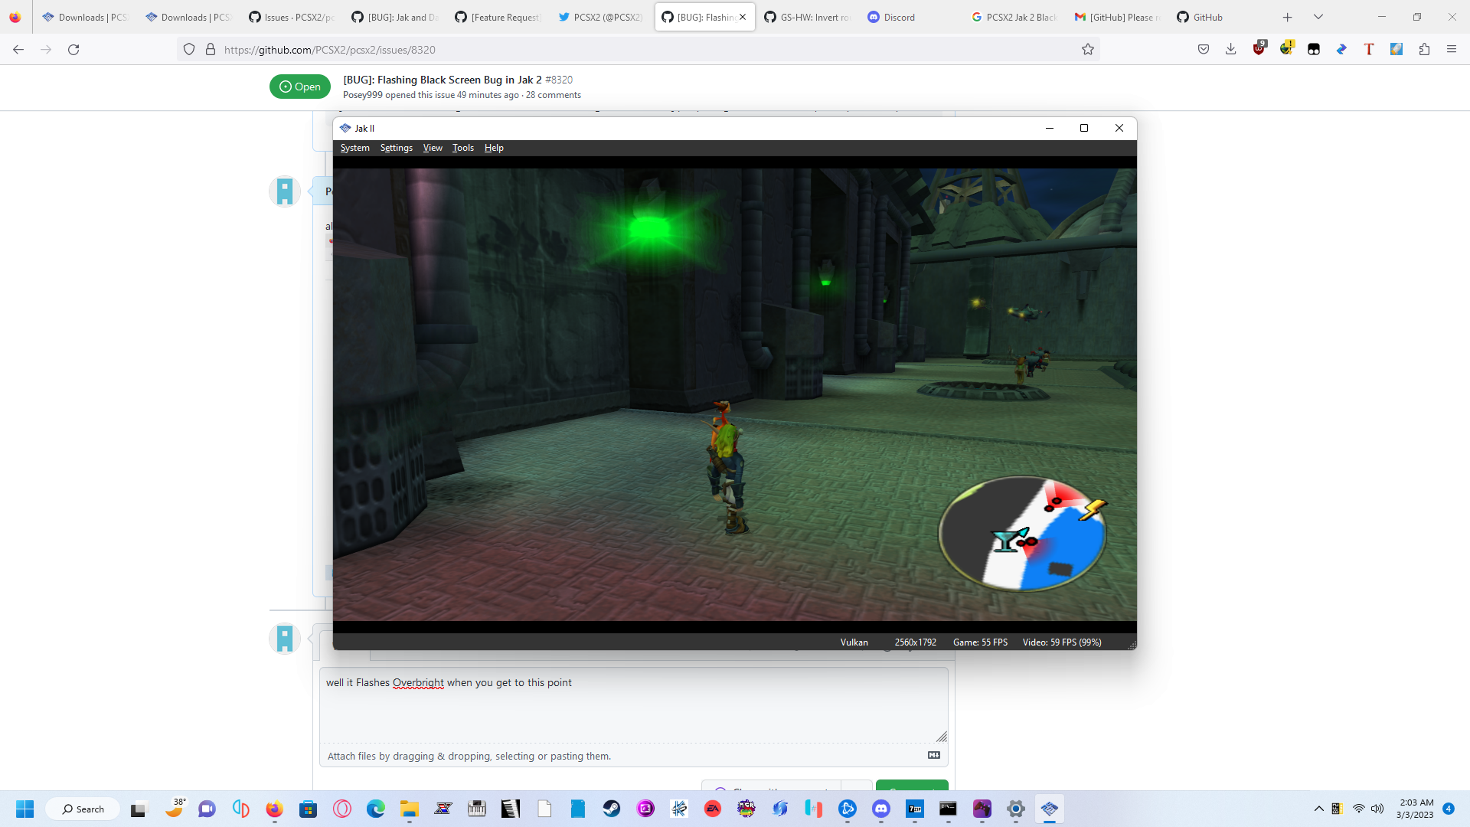This screenshot has width=1470, height=827.
Task: Select the PCSX2 icon in the taskbar
Action: click(1050, 809)
